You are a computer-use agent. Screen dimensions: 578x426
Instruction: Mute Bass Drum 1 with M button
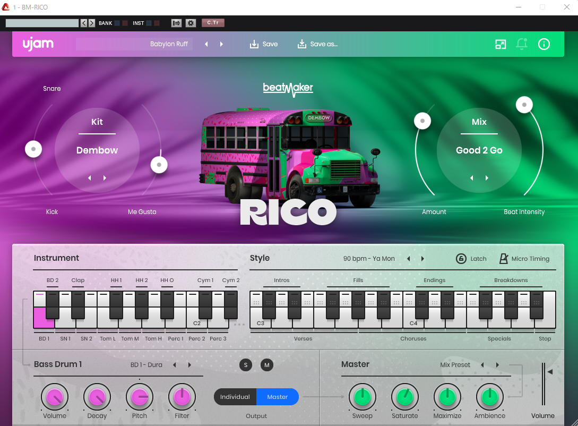(267, 365)
